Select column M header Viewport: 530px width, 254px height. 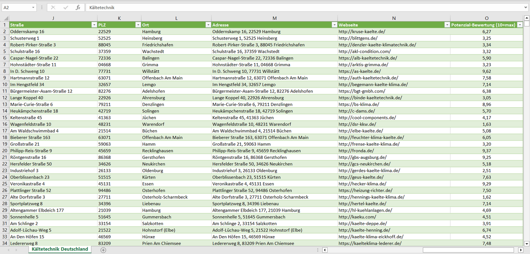coord(274,18)
